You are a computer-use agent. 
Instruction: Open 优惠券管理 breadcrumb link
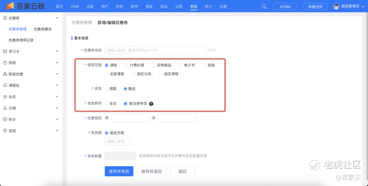[x=82, y=23]
